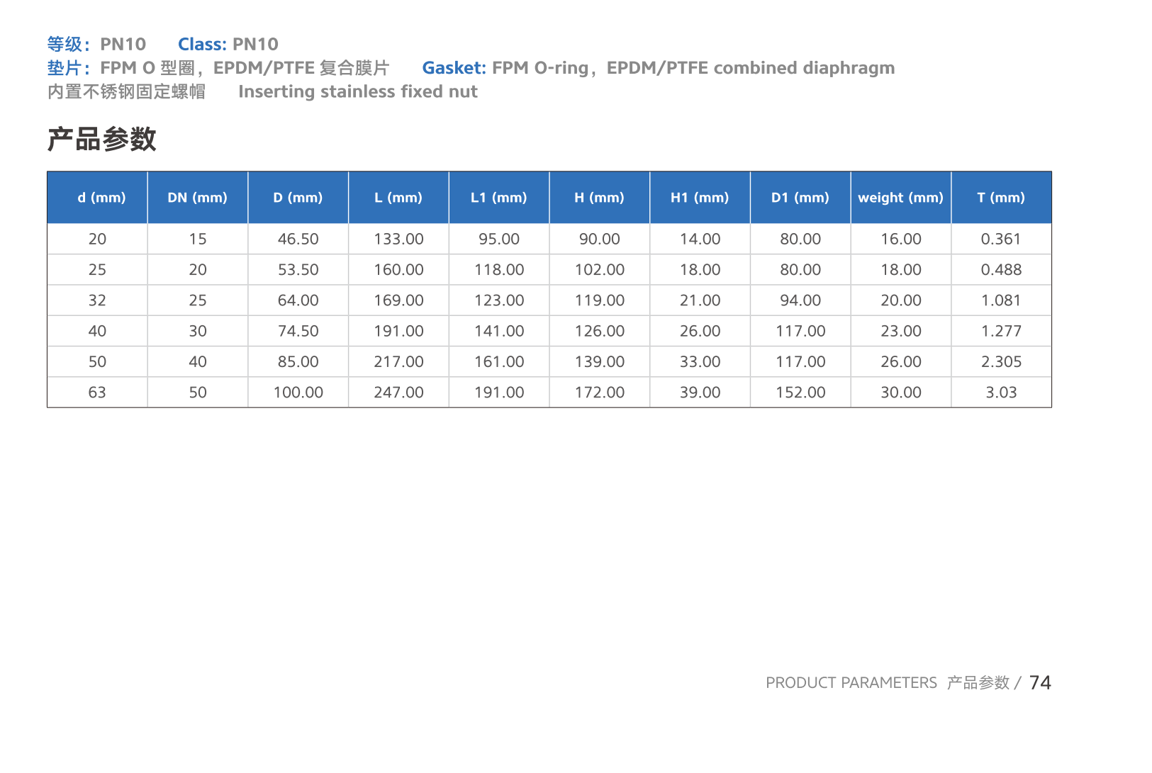Select the cell with value 152.00
This screenshot has height=773, width=1152.
tap(800, 393)
